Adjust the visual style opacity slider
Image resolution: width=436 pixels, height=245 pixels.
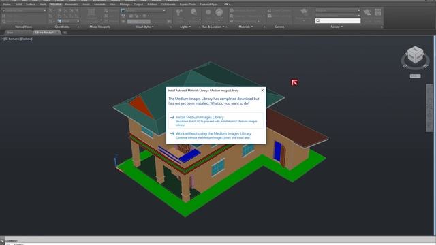pyautogui.click(x=139, y=21)
